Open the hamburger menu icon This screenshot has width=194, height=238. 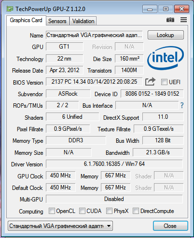183,20
